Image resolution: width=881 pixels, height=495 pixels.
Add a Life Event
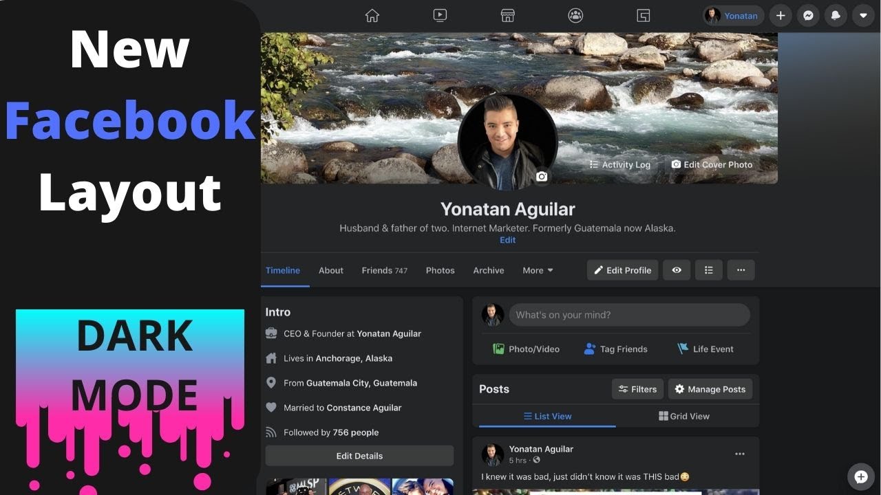click(705, 349)
